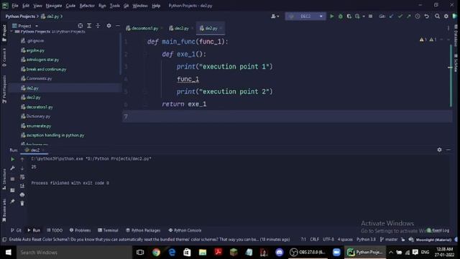Click the Python interpreter in status bar
The width and height of the screenshot is (460, 259).
366,240
